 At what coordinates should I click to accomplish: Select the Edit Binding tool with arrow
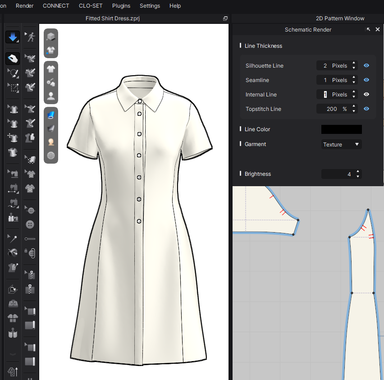click(30, 311)
